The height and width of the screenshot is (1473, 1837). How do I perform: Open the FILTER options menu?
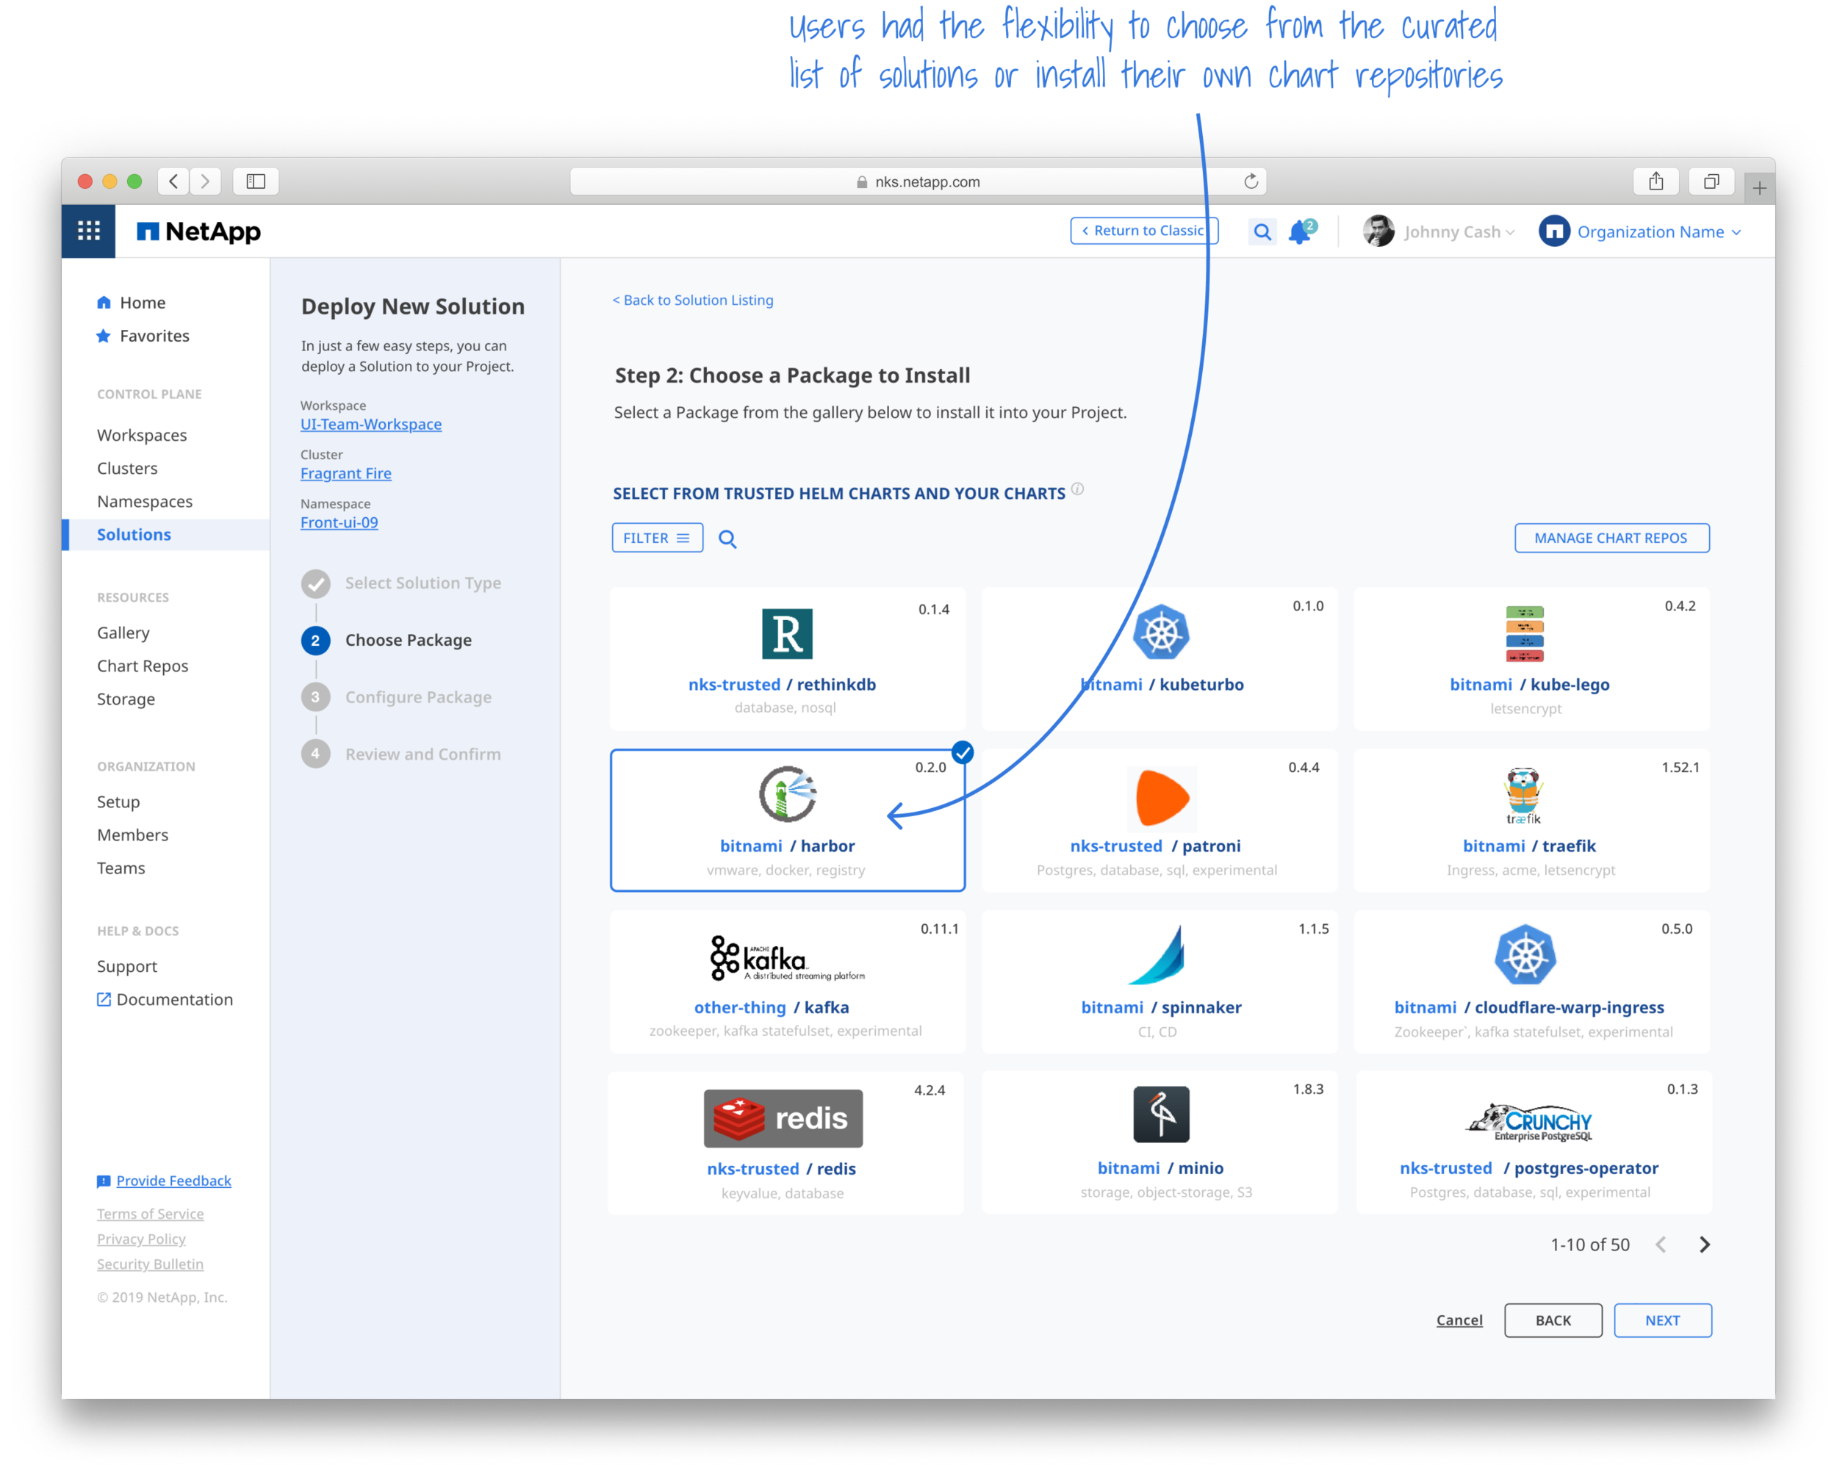tap(657, 538)
